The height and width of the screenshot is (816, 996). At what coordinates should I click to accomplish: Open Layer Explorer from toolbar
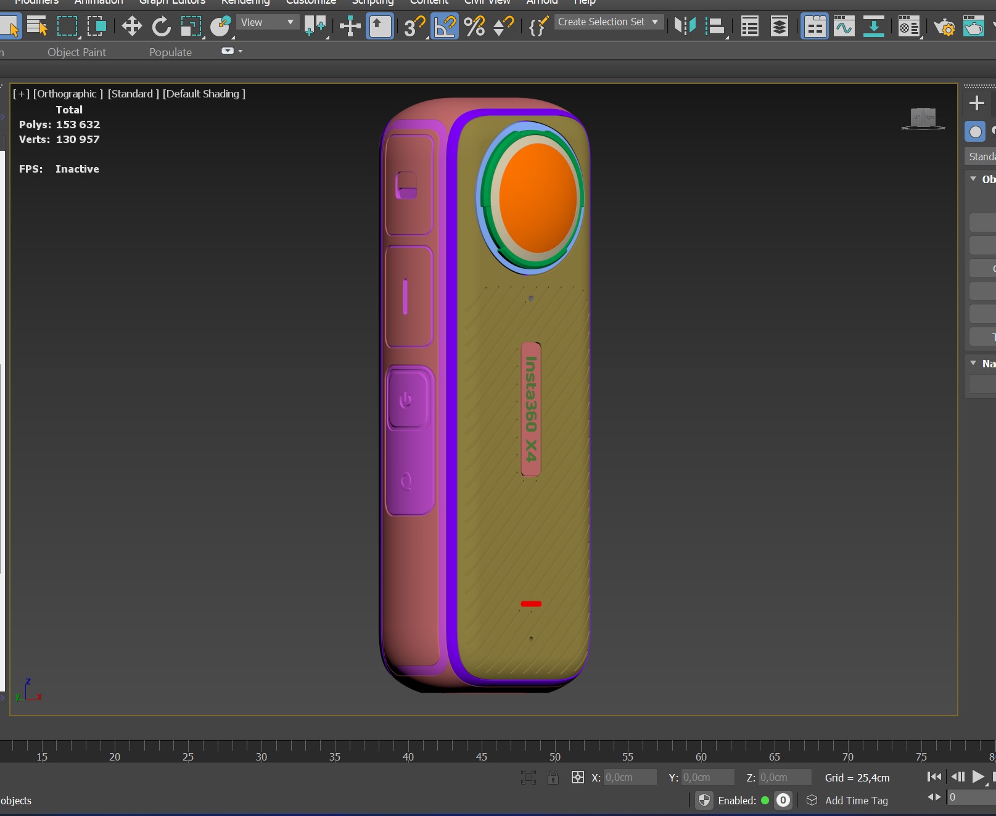coord(780,27)
